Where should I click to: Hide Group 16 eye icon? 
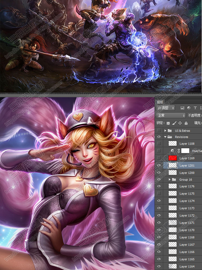(159, 180)
